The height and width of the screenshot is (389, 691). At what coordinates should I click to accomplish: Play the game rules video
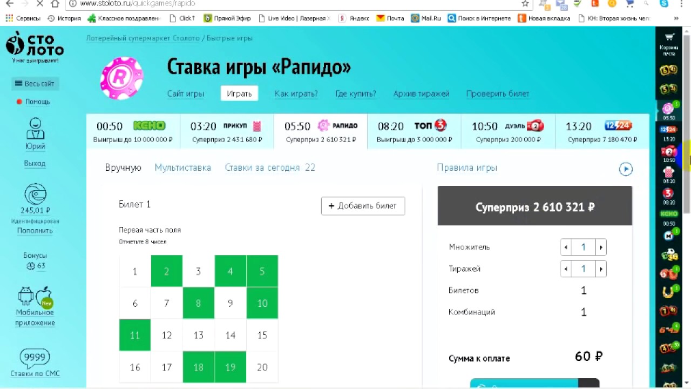[625, 169]
